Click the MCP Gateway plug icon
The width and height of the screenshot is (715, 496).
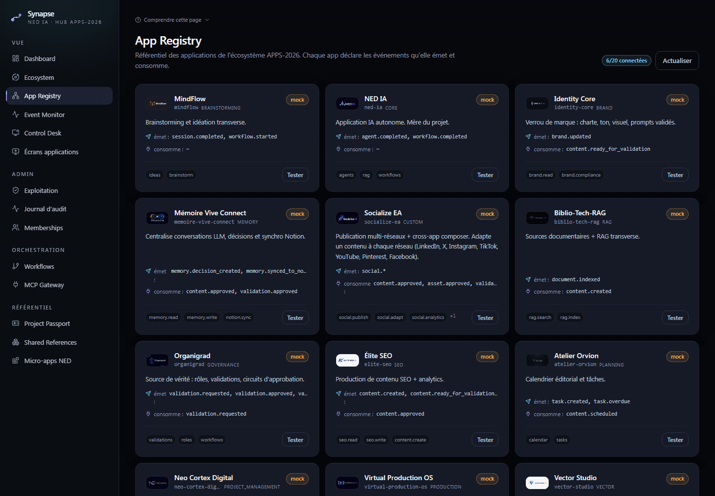click(x=15, y=285)
